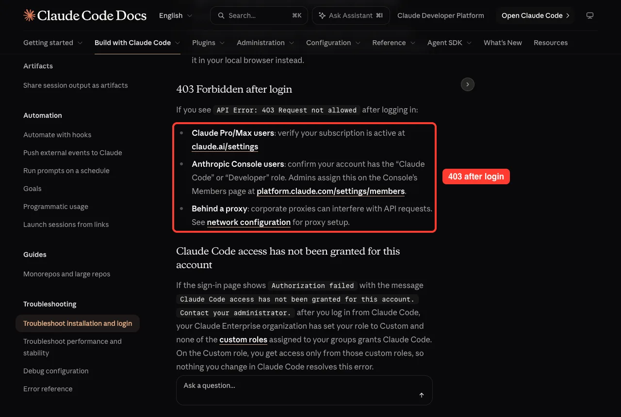Click the API Error: 403 Request not allowed code
This screenshot has height=417, width=621.
(x=287, y=110)
